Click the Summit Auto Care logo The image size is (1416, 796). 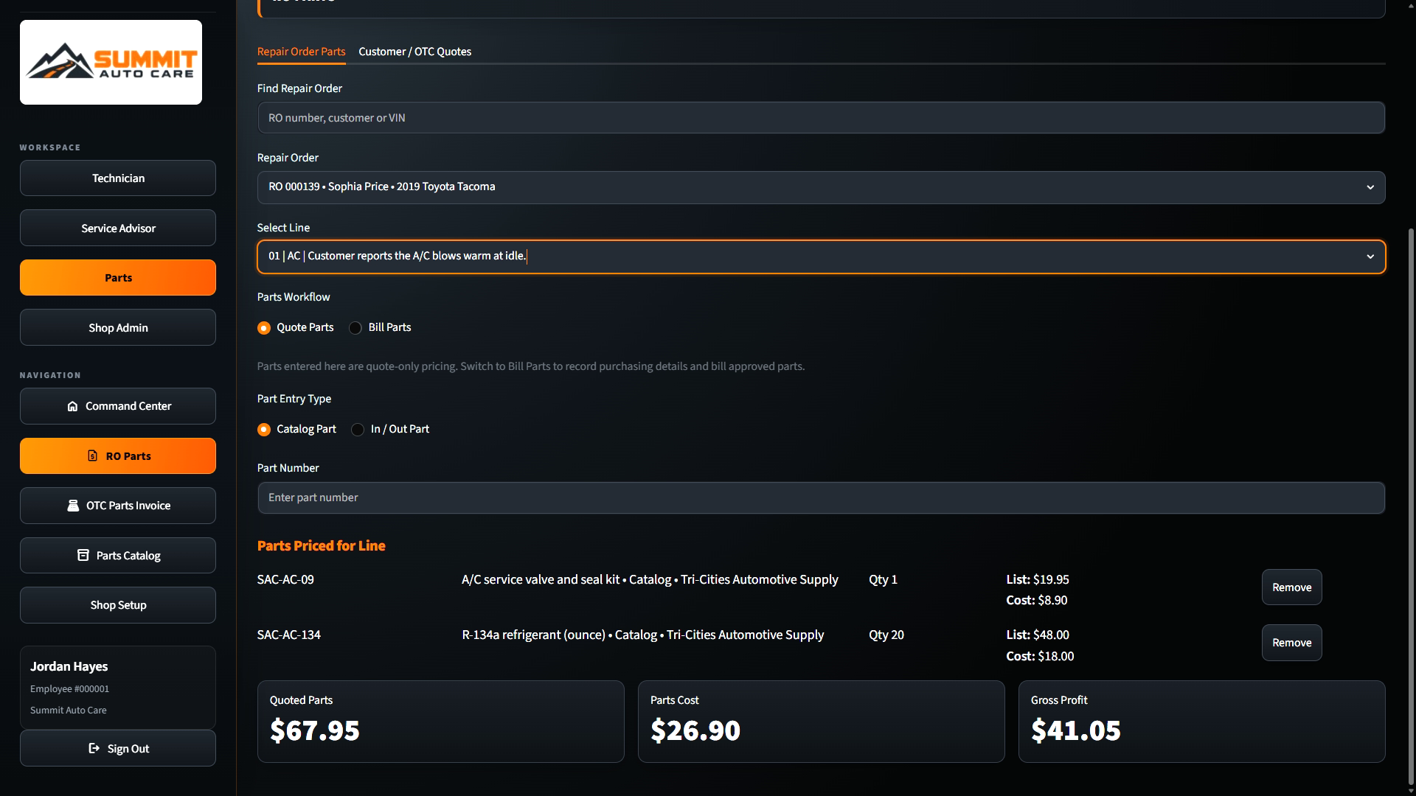click(x=111, y=62)
